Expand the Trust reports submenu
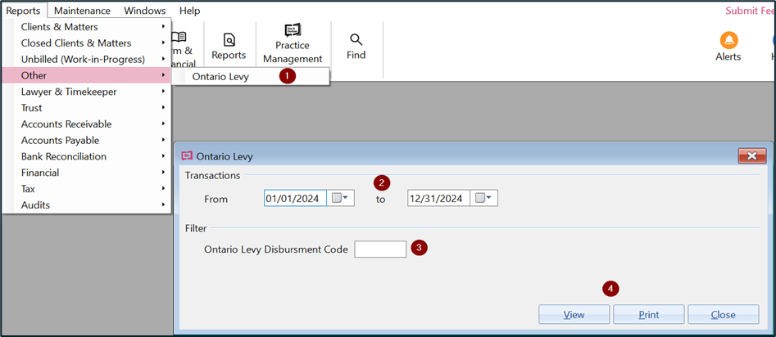Screen dimensions: 776x337 (x=86, y=108)
